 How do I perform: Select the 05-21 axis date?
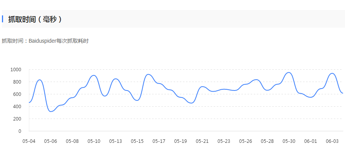(x=202, y=141)
